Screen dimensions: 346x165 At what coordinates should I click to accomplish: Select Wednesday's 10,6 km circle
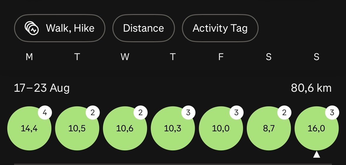click(125, 128)
